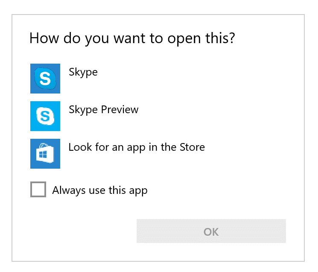Click the word "Preview" in the second option
Screen dimensions: 318x272
point(120,110)
